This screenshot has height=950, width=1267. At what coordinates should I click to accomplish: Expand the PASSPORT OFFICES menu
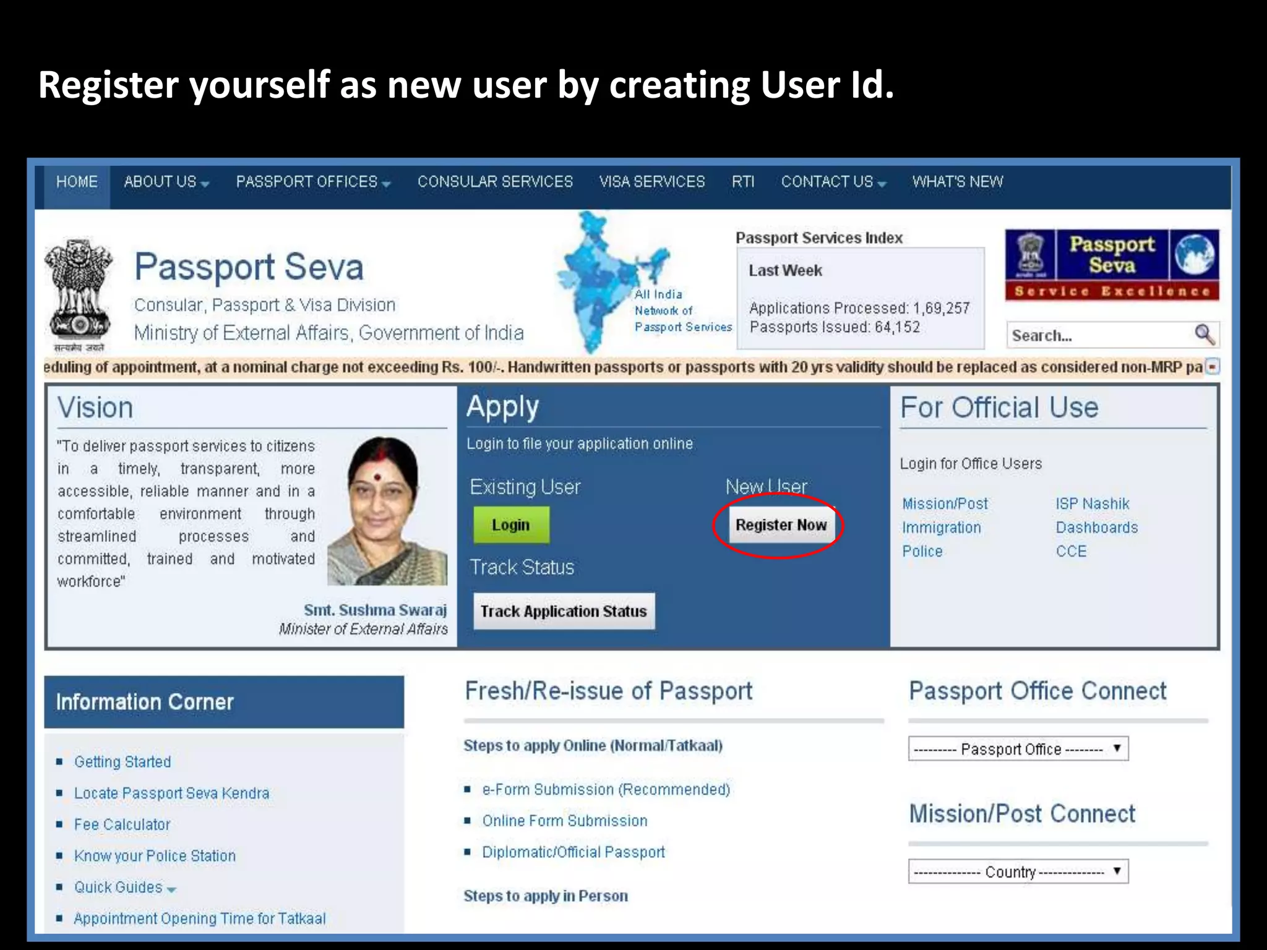(313, 182)
